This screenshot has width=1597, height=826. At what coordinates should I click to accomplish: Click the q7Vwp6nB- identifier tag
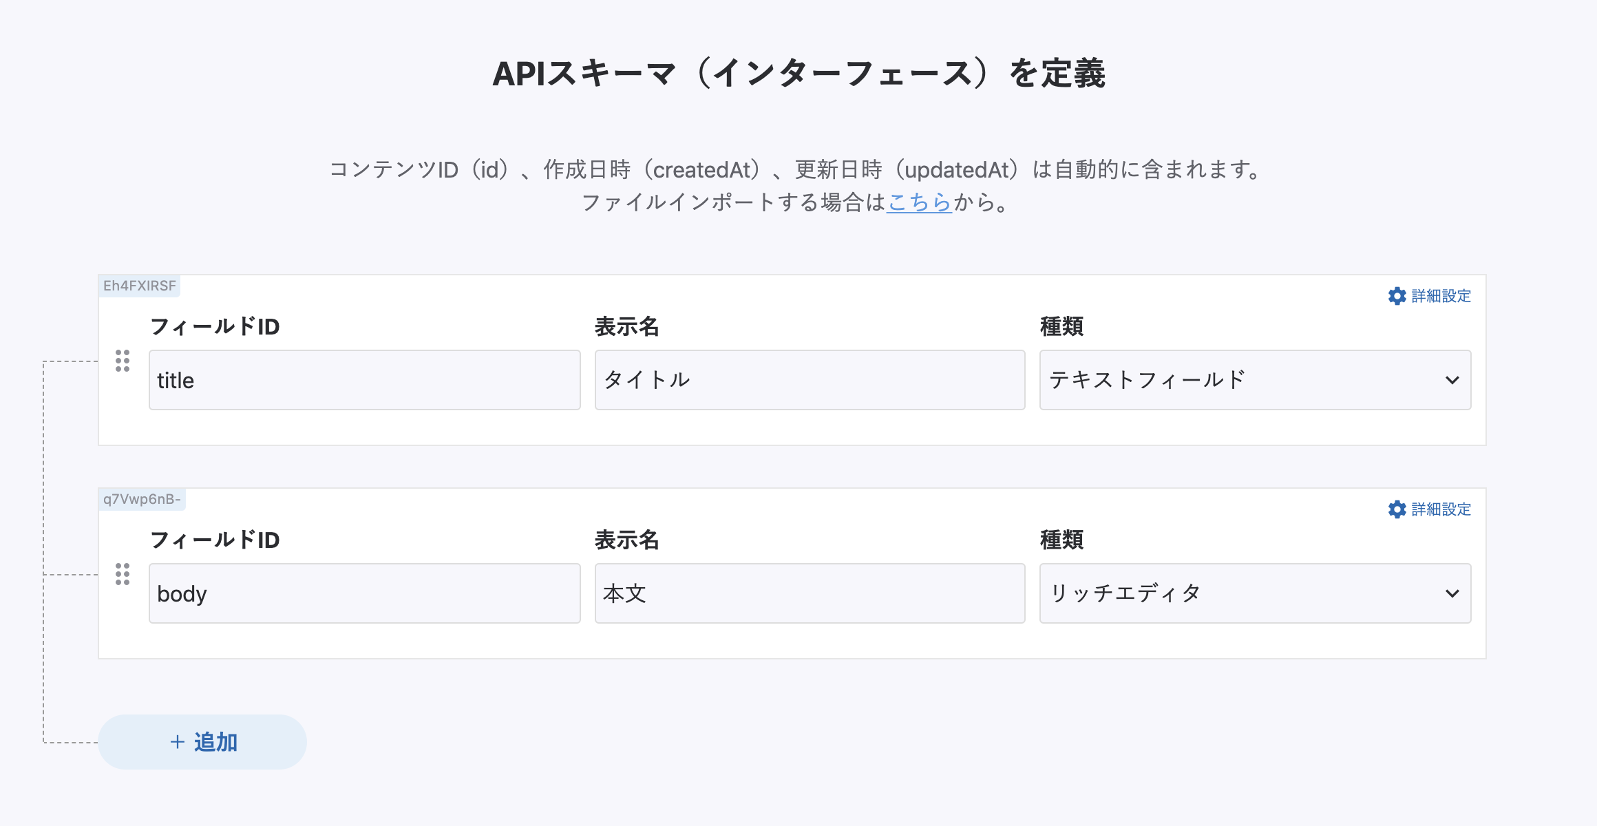point(142,499)
